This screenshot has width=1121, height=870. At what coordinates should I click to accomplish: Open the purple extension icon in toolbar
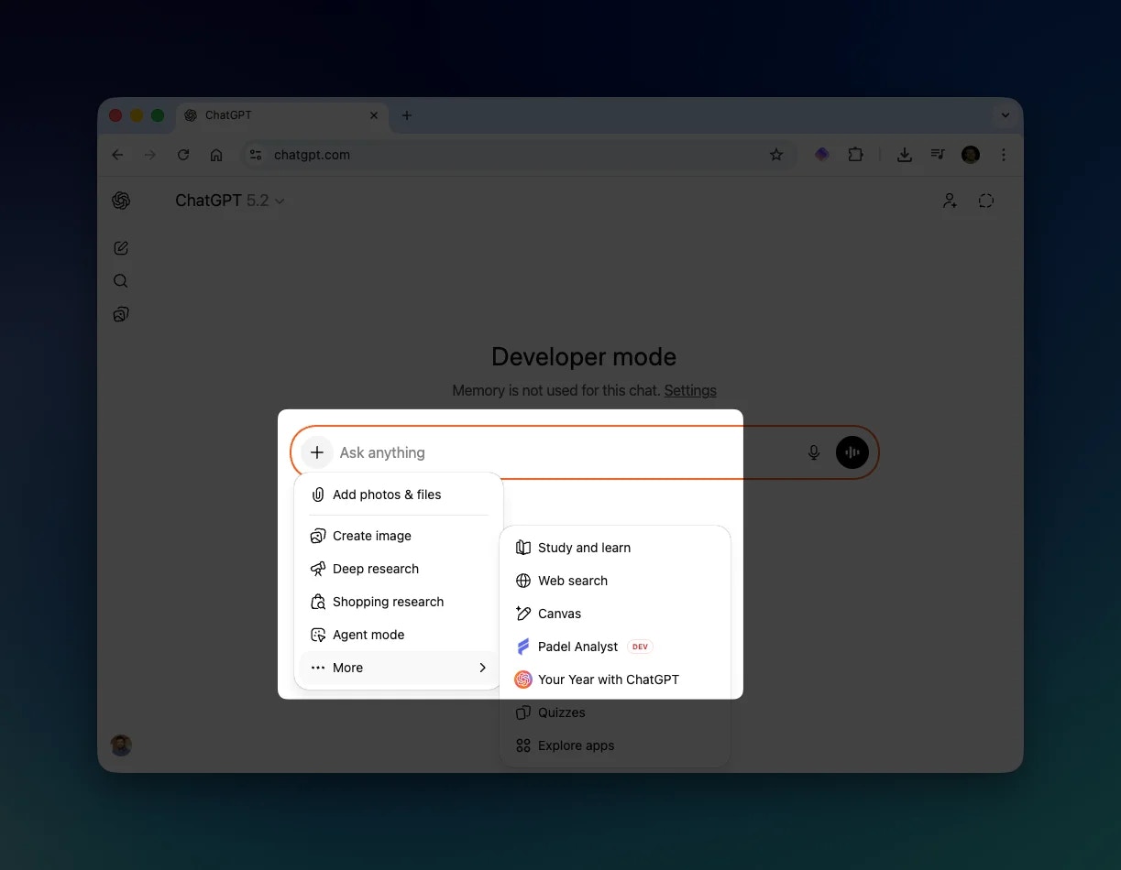[822, 155]
